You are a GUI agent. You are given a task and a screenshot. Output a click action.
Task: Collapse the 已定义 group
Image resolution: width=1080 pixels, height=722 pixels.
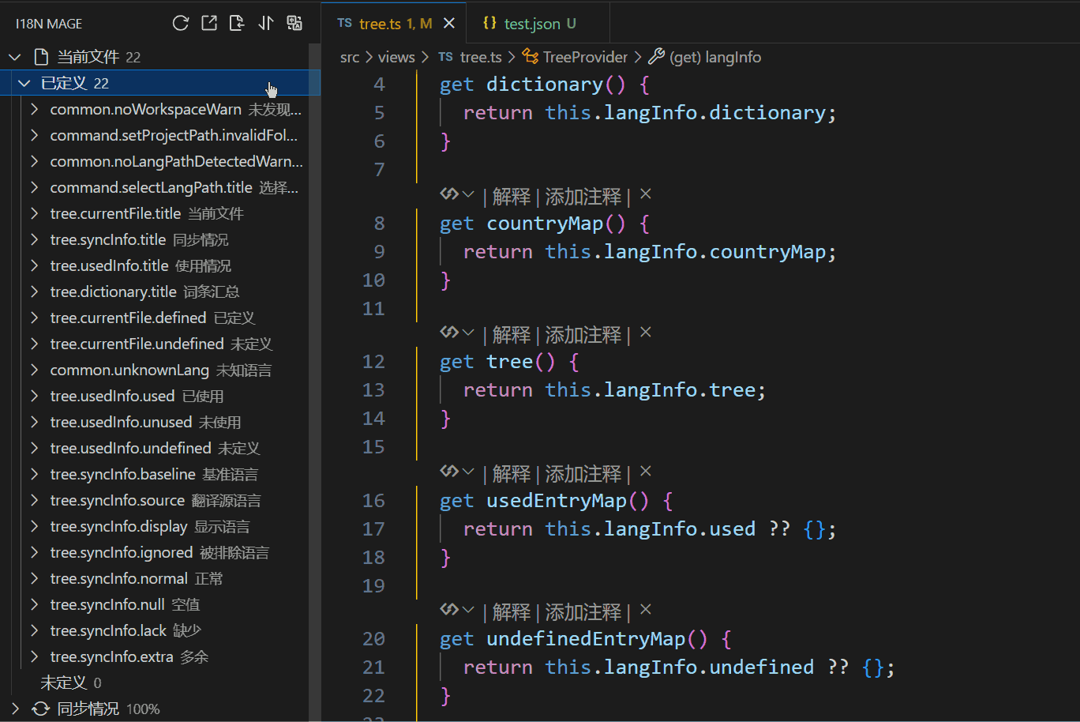(x=24, y=83)
